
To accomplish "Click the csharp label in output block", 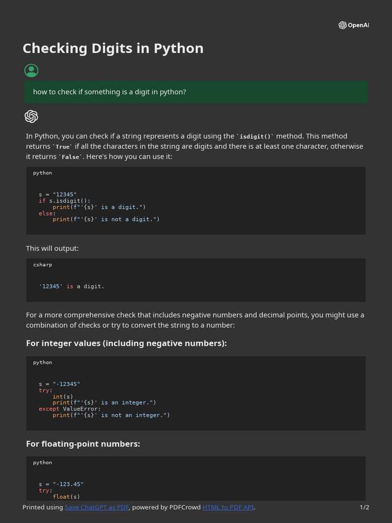I will point(42,265).
